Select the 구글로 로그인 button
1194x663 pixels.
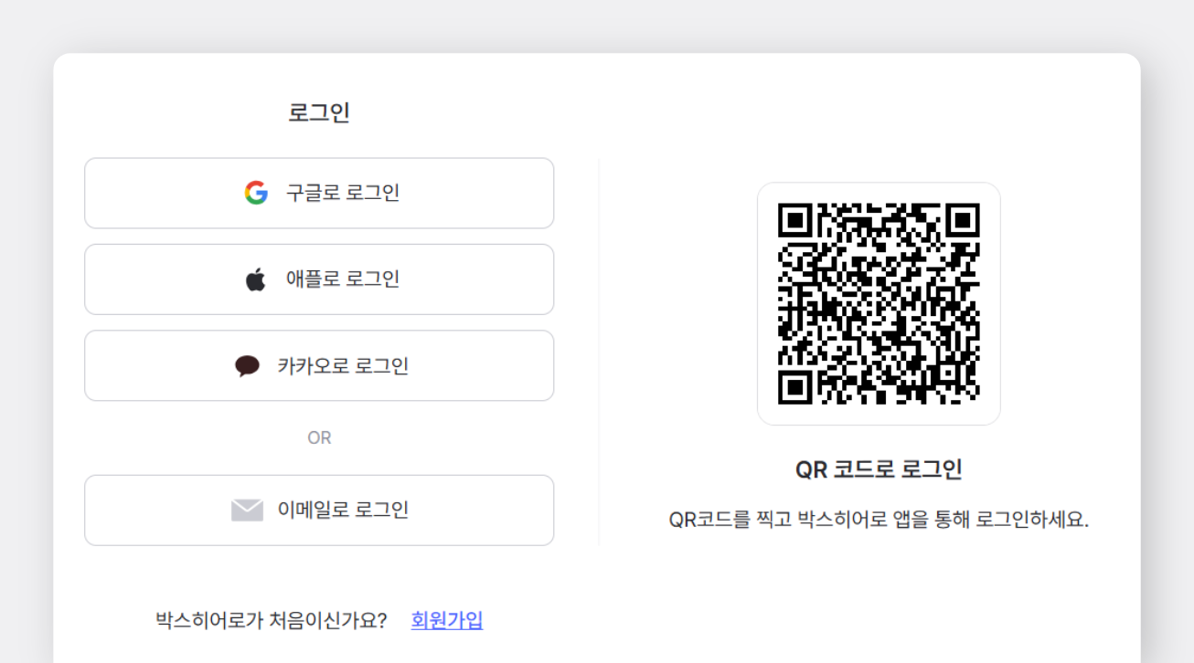pyautogui.click(x=319, y=193)
